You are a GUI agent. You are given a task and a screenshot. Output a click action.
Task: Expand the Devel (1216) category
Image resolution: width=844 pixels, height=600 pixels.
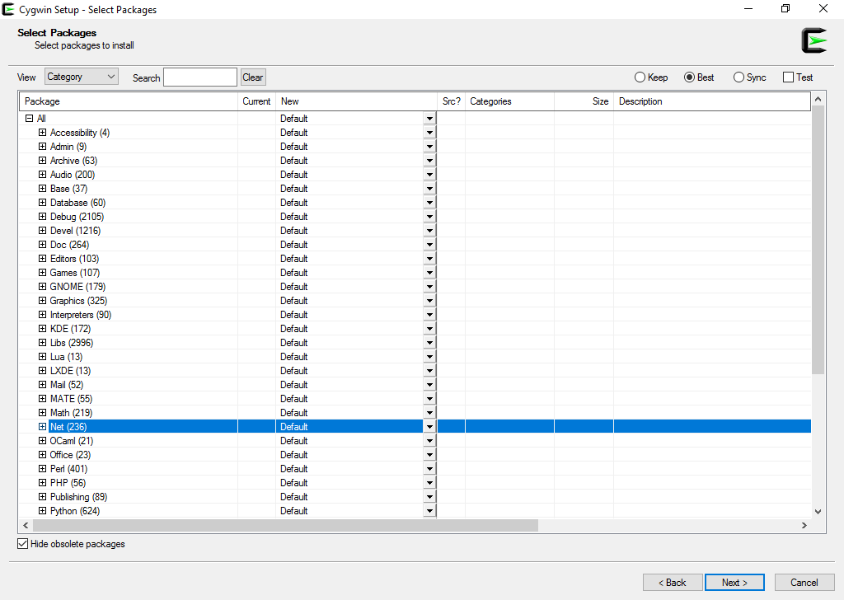[43, 230]
